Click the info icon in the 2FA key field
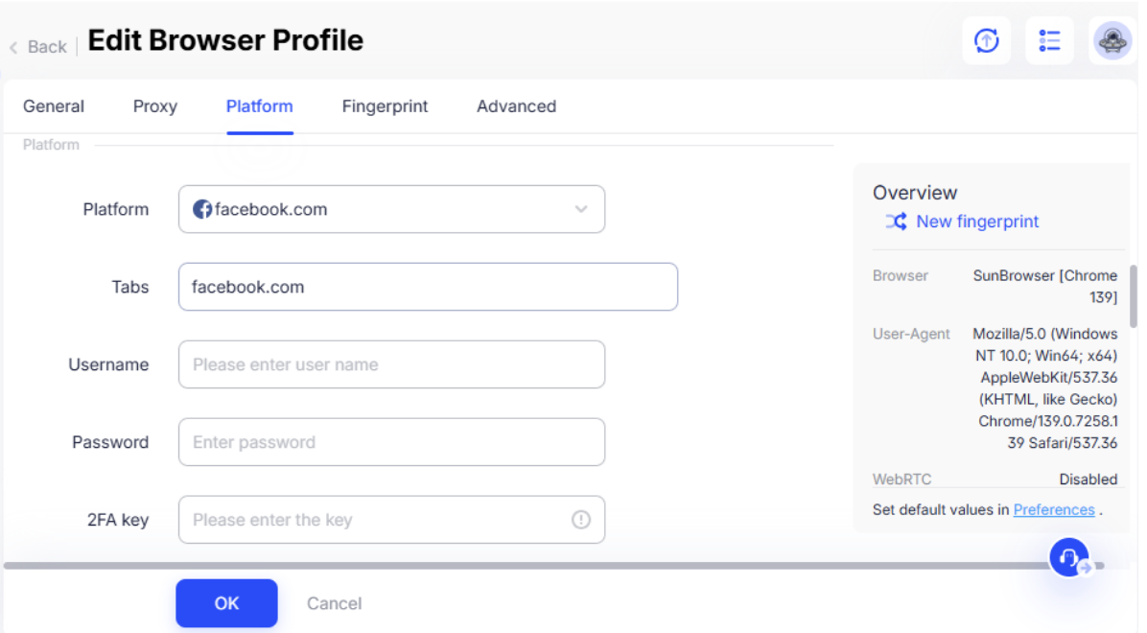The height and width of the screenshot is (633, 1147). coord(583,519)
